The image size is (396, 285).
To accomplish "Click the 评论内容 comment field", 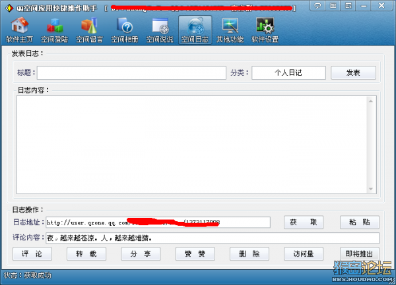I will [213, 238].
